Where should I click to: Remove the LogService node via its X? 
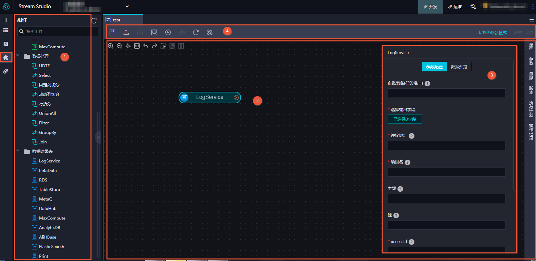click(236, 98)
